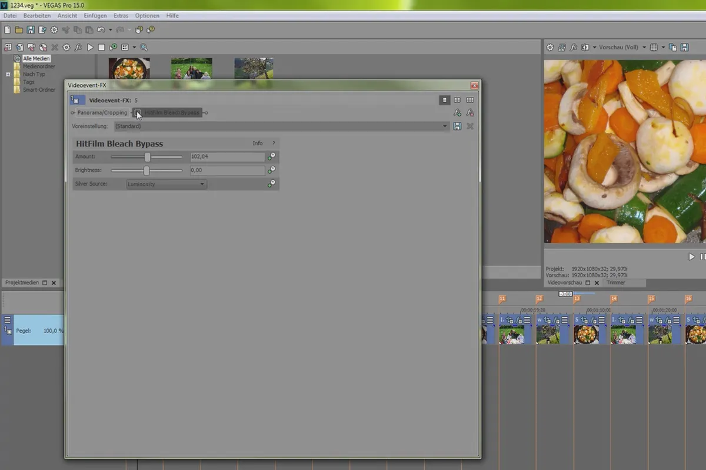This screenshot has width=706, height=470.
Task: Toggle auto preview in Project Media toolbar
Action: click(113, 47)
